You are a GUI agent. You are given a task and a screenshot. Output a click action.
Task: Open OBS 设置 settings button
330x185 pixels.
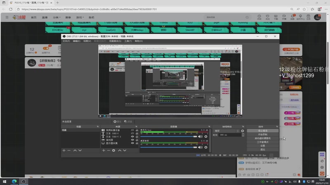[x=263, y=146]
